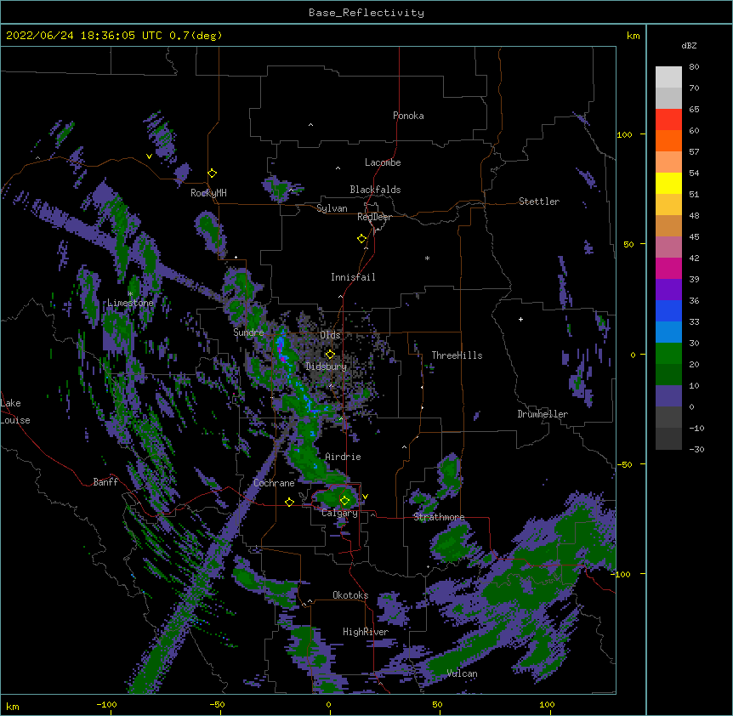Select the purple swatch between 39 and 36

point(668,290)
